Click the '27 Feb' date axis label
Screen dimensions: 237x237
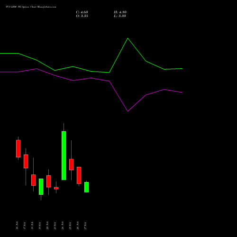(85, 226)
